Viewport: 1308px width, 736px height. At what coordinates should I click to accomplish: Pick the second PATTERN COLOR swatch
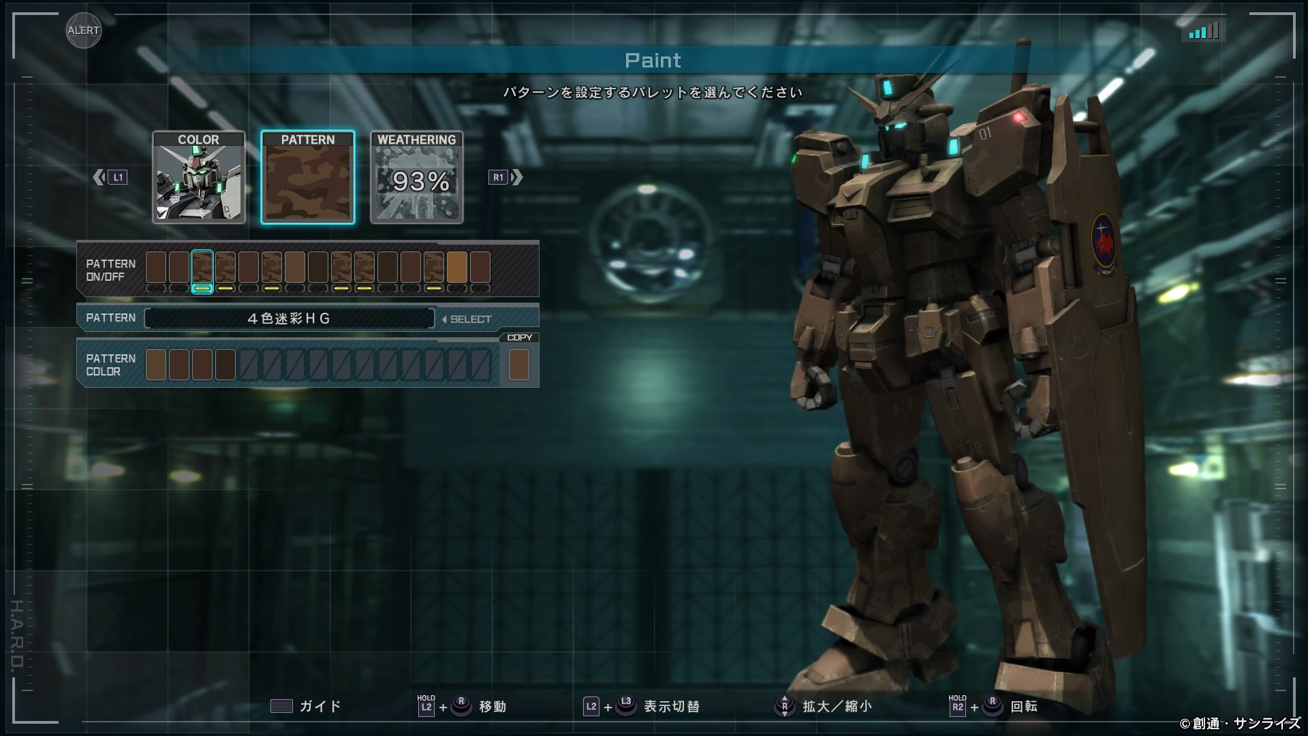(179, 365)
